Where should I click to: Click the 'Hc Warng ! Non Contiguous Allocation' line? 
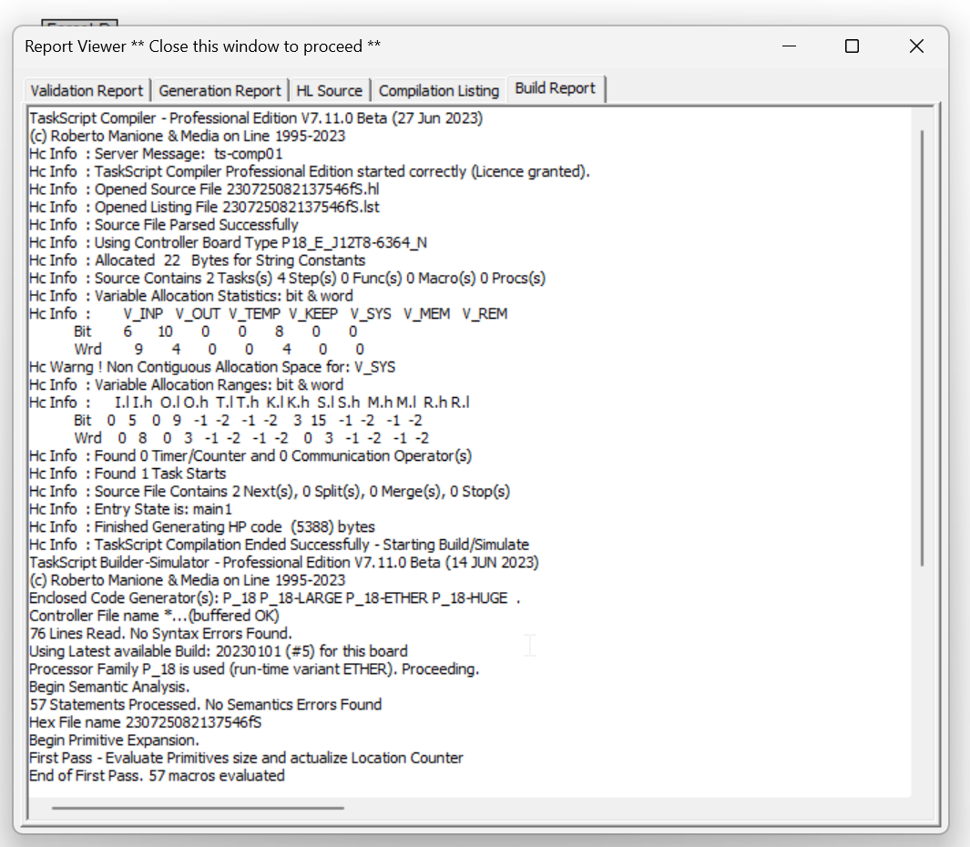pyautogui.click(x=212, y=367)
